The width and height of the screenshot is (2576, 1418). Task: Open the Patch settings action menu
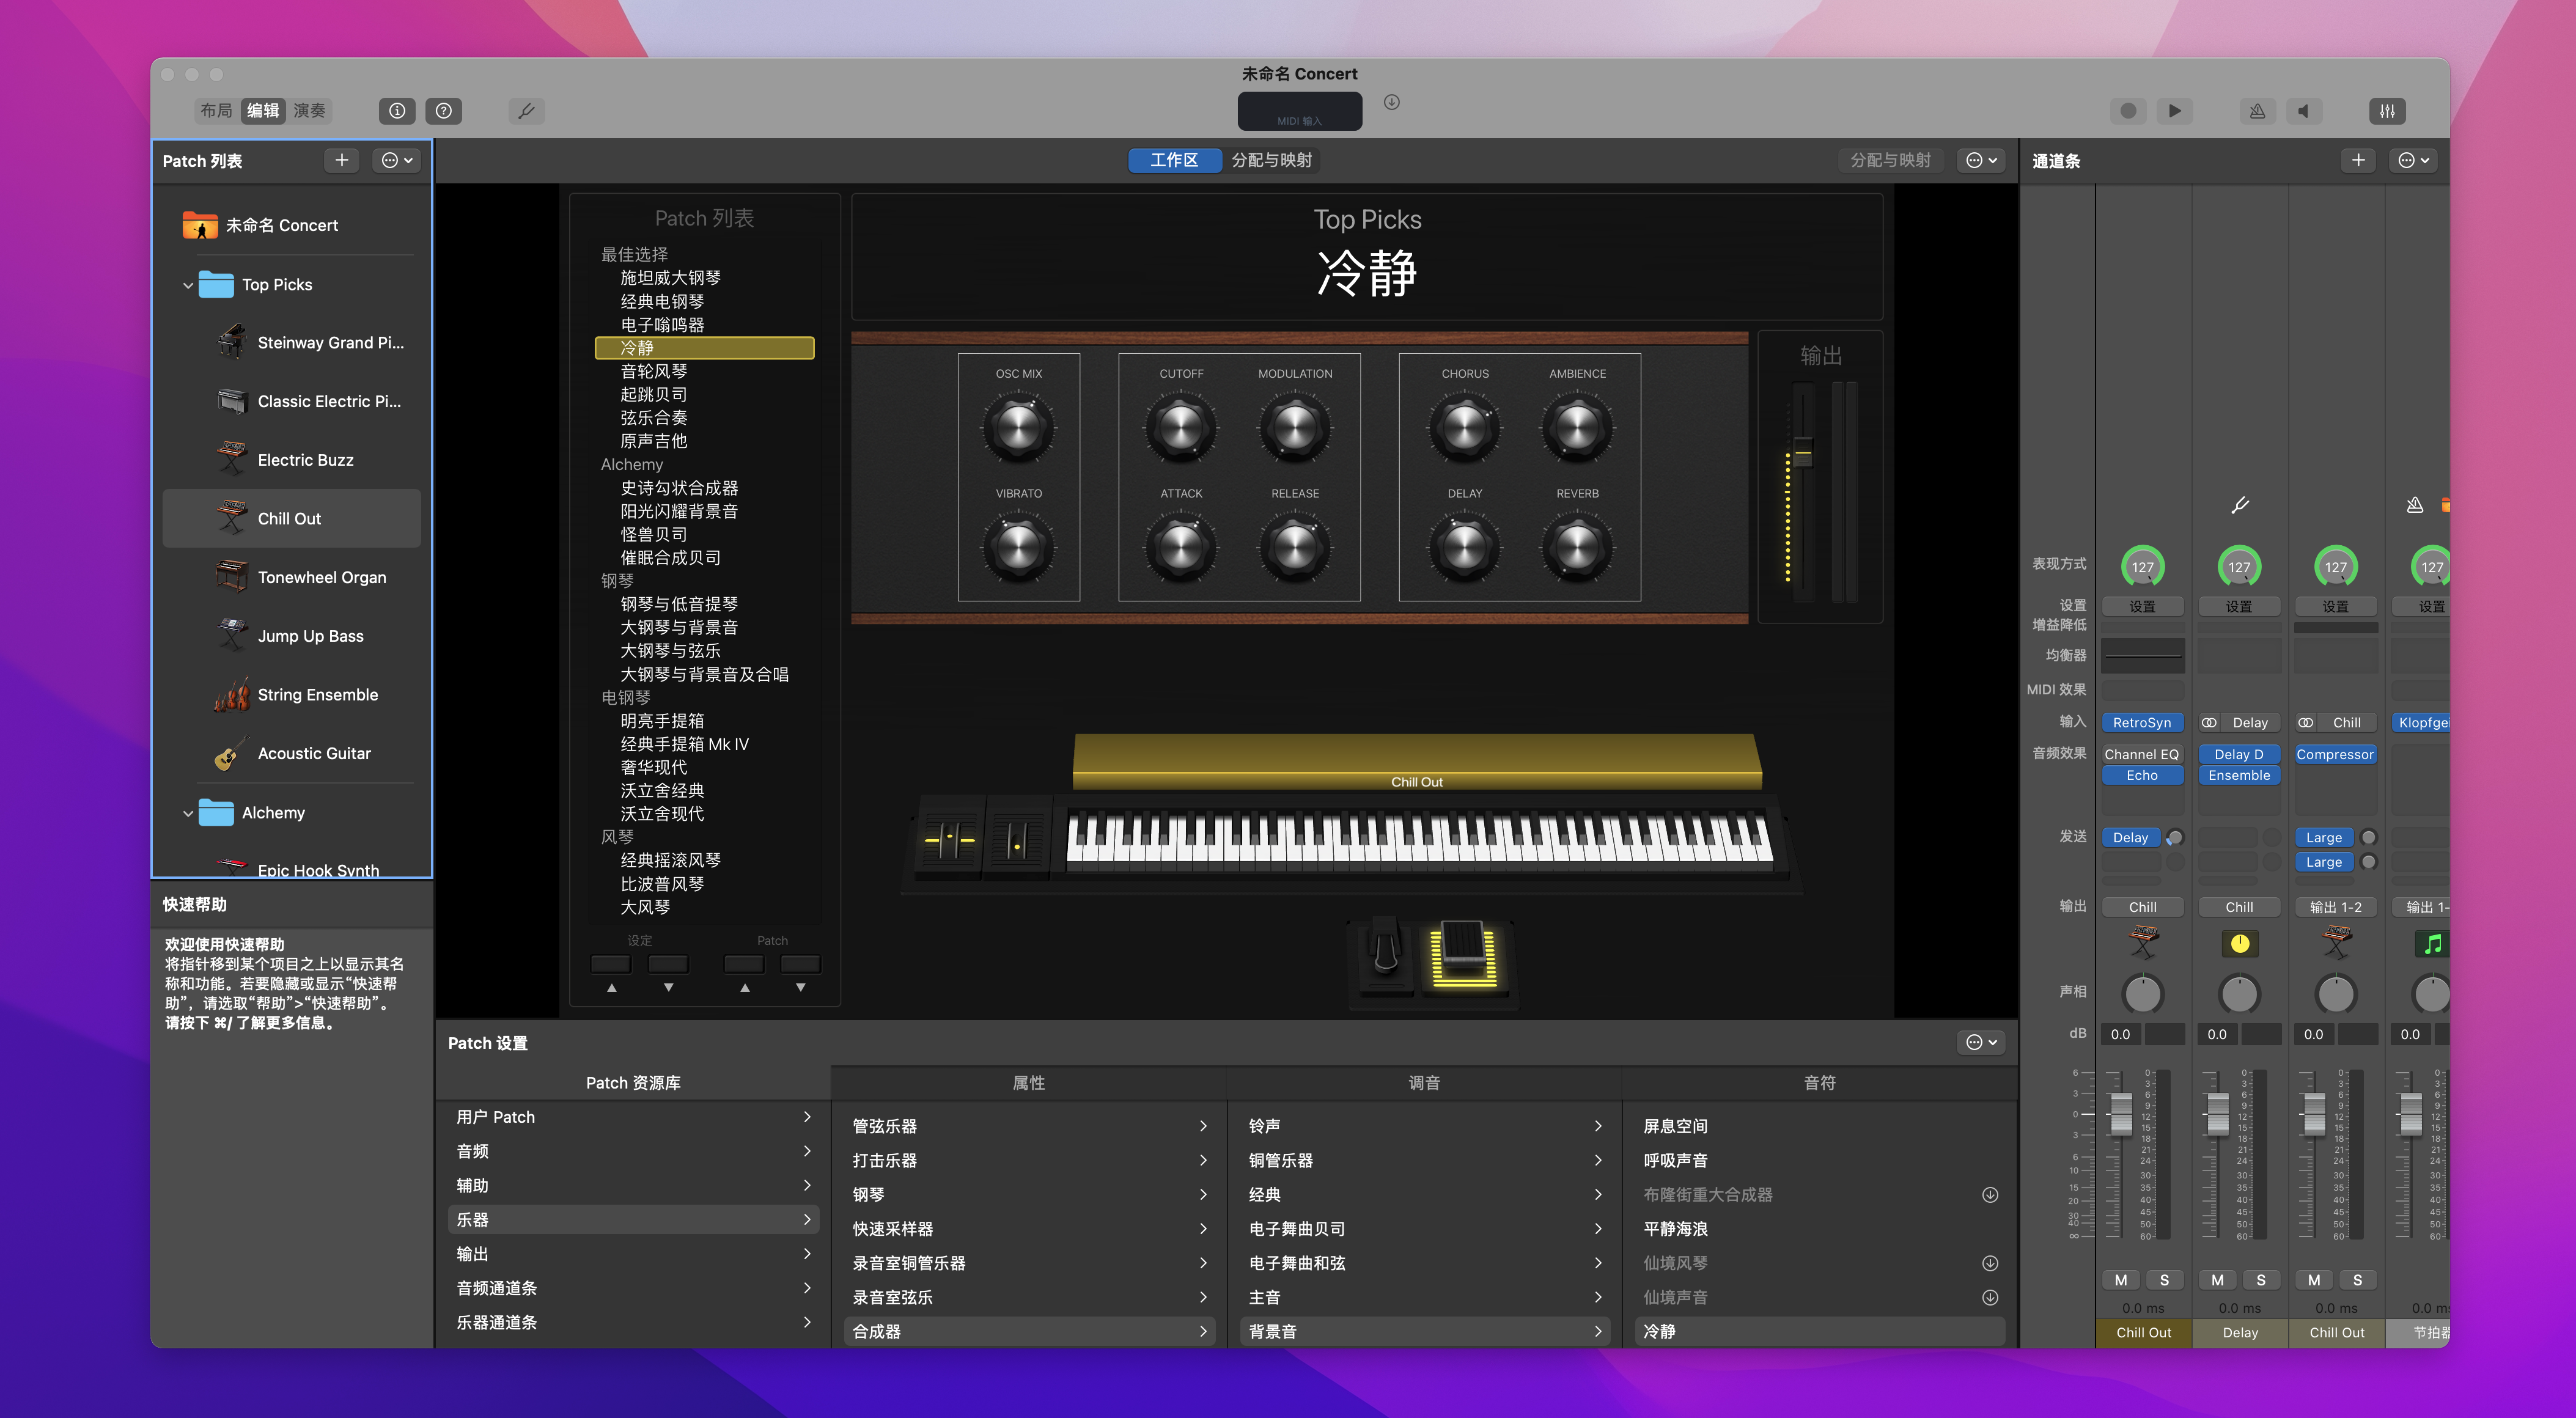point(1981,1042)
